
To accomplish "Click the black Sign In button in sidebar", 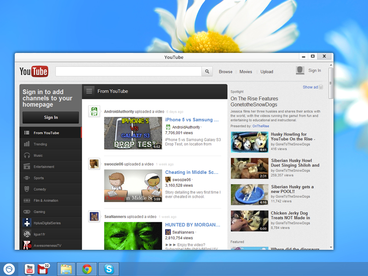I will coord(51,117).
